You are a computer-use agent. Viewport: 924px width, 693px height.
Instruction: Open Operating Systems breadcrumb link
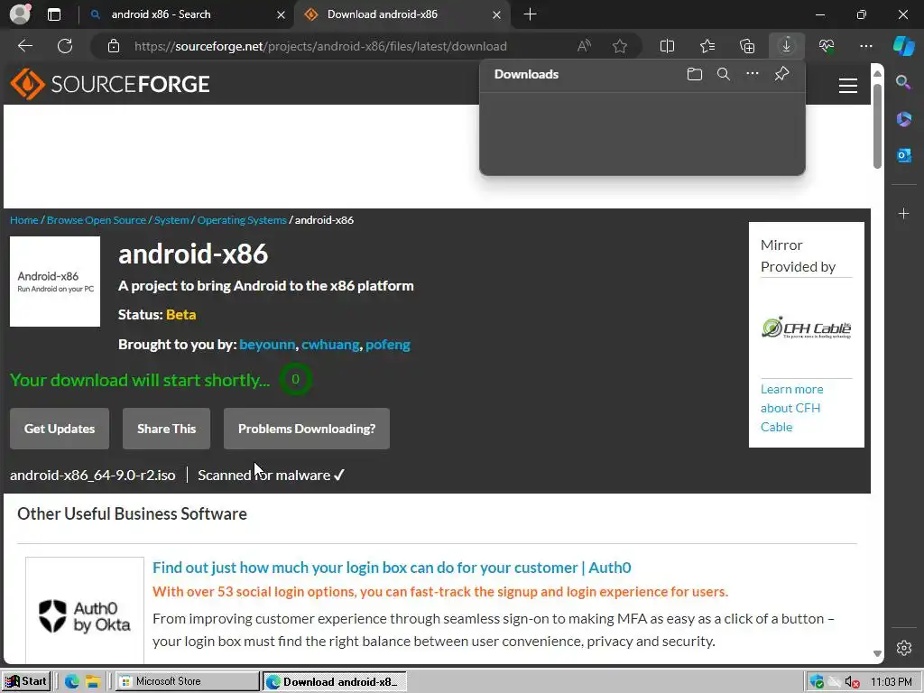pyautogui.click(x=242, y=220)
